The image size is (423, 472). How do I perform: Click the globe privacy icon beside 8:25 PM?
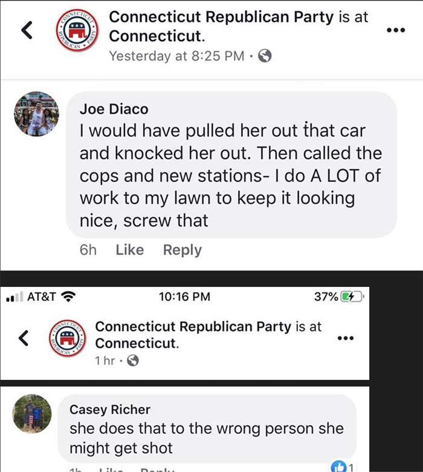pos(265,56)
